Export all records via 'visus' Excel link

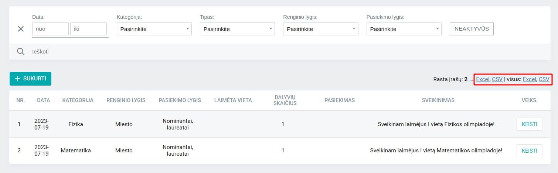point(530,79)
